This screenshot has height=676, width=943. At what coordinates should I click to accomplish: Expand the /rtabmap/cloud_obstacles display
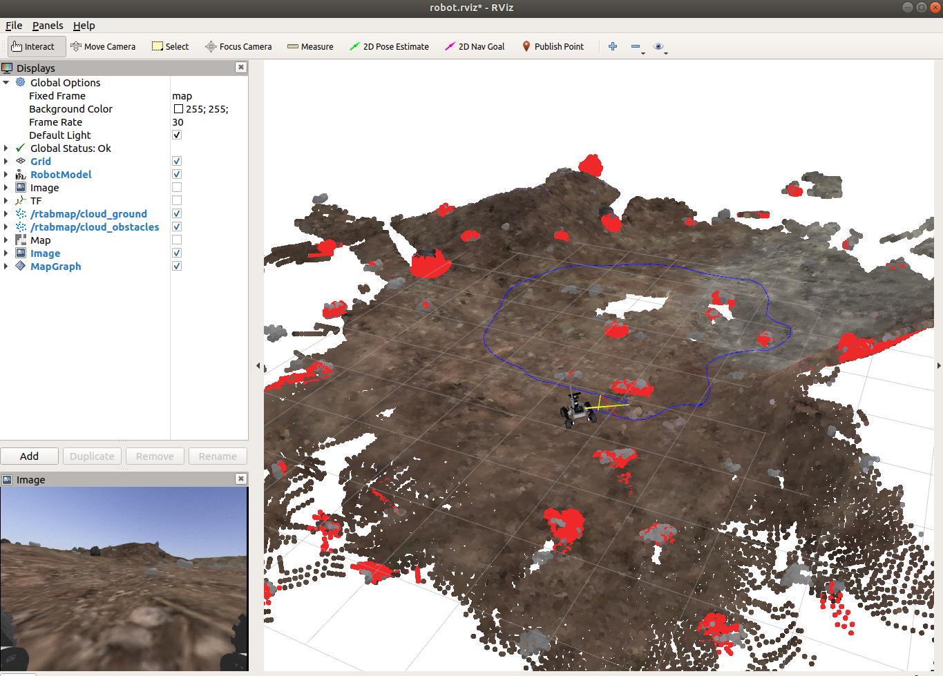click(x=6, y=227)
